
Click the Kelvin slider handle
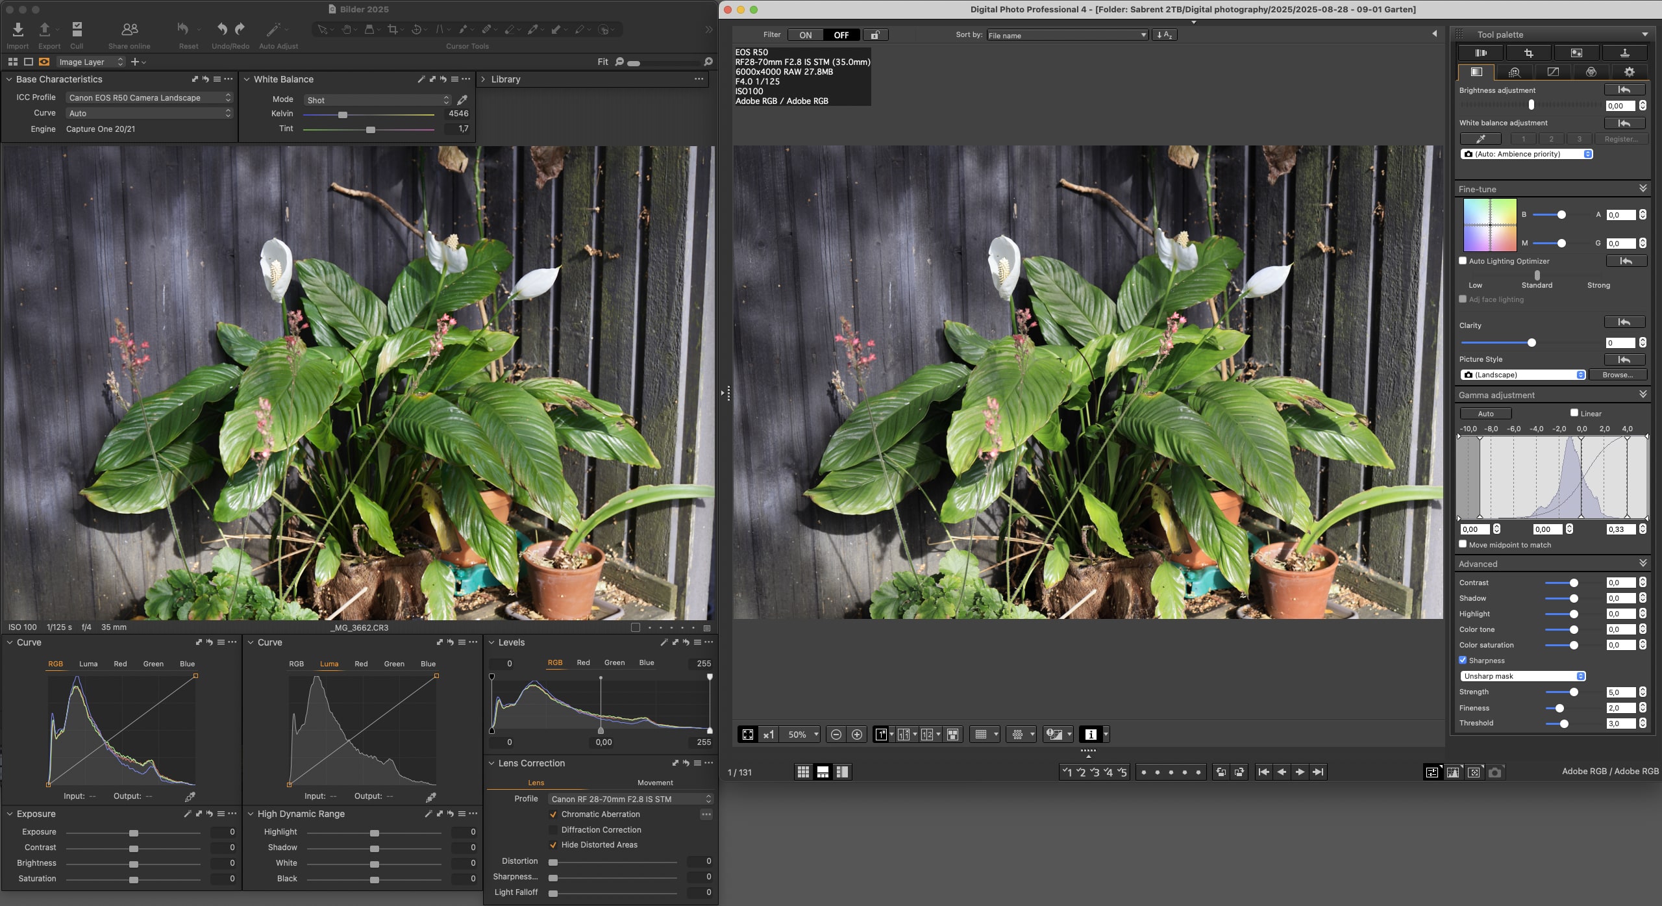[x=343, y=115]
